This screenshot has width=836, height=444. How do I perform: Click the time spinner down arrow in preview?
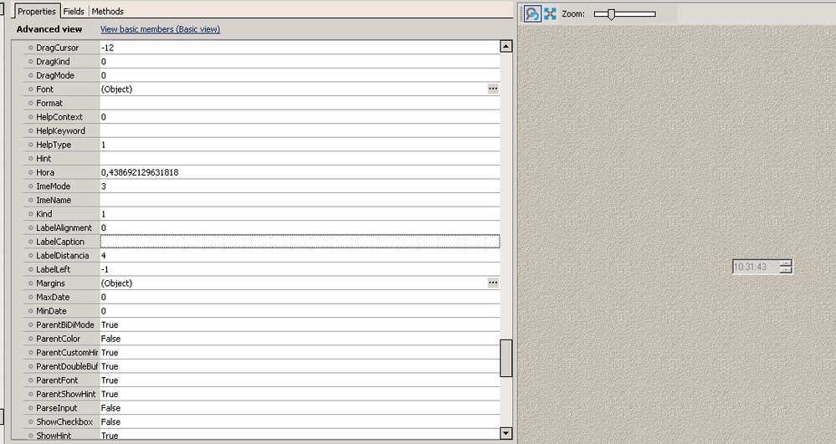[786, 270]
